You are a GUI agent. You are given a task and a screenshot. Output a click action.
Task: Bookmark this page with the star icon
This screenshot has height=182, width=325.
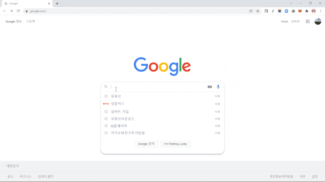click(258, 11)
